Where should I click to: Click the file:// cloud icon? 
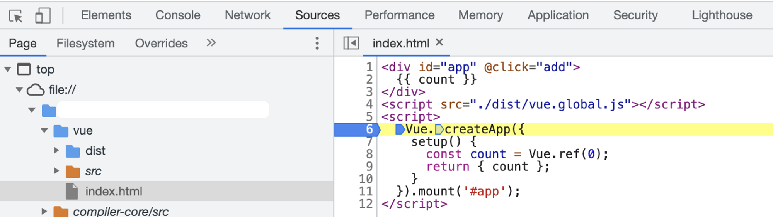point(36,90)
